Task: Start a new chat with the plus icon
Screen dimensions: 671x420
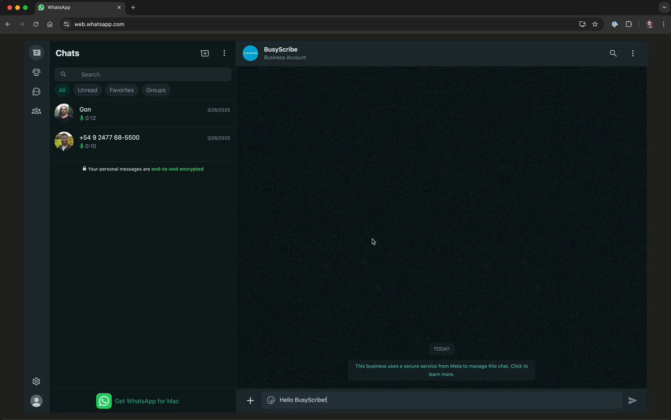Action: (x=205, y=53)
